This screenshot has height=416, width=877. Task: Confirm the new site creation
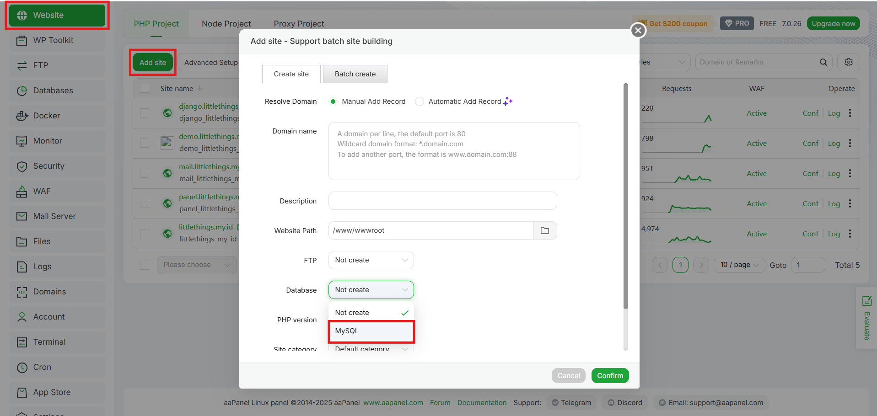610,376
